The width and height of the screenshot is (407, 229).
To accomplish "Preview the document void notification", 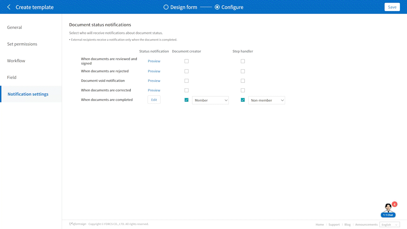I will [154, 81].
